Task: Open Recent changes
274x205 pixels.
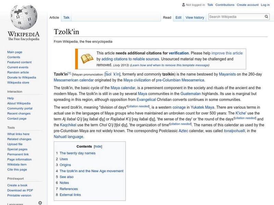Action: (x=19, y=113)
